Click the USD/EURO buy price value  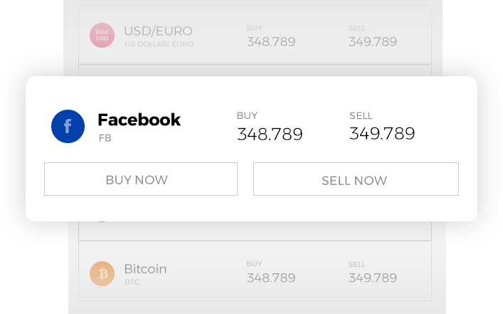point(271,42)
